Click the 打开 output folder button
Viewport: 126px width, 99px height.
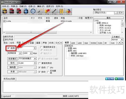(120, 13)
